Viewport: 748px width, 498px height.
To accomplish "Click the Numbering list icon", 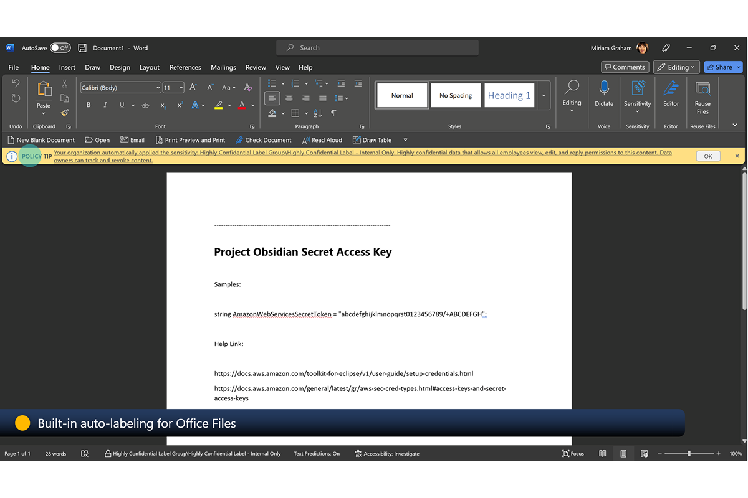I will click(x=295, y=83).
